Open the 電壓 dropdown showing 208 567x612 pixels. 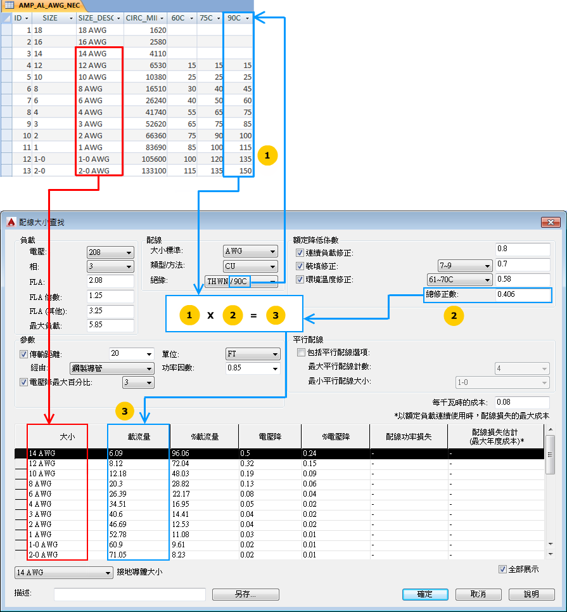(110, 252)
